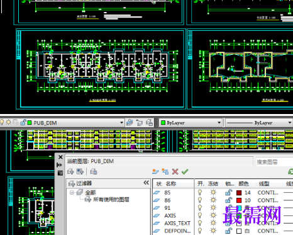
Task: Select the AXIS_TEXT layer row
Action: [177, 223]
